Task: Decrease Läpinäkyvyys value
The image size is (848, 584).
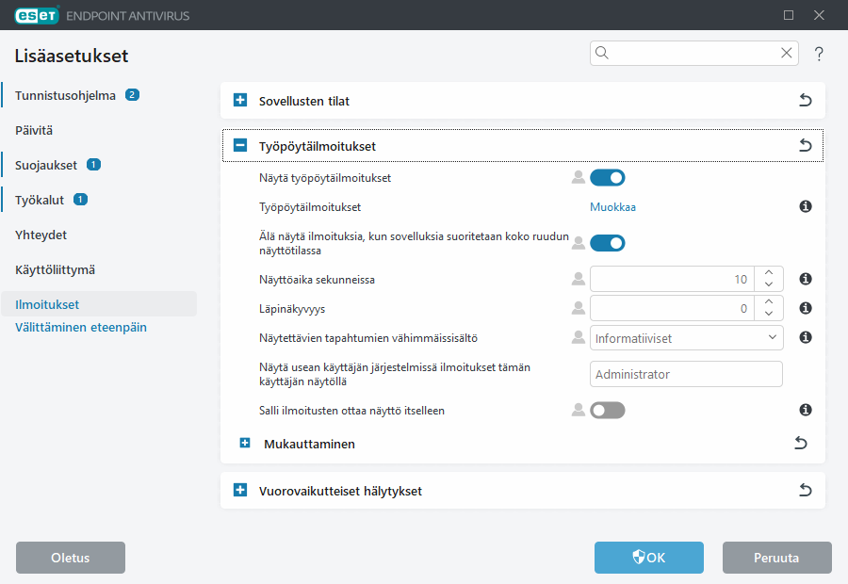Action: tap(769, 315)
